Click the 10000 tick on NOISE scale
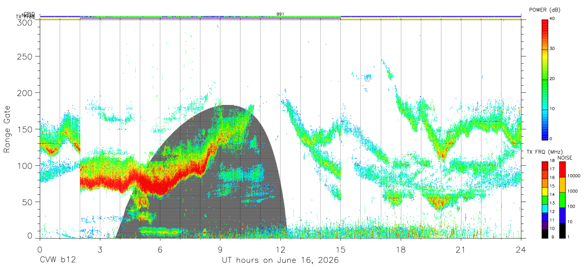586x270 pixels. coord(573,176)
